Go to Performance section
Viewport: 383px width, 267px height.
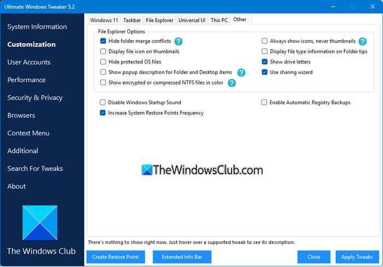[26, 80]
